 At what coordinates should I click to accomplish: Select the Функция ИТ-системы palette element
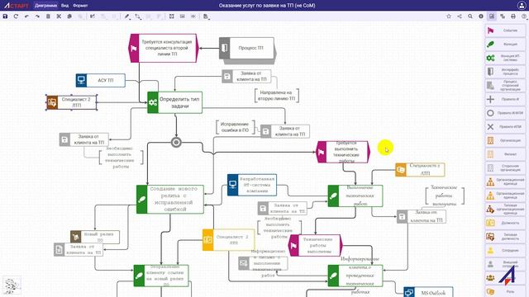(x=505, y=58)
